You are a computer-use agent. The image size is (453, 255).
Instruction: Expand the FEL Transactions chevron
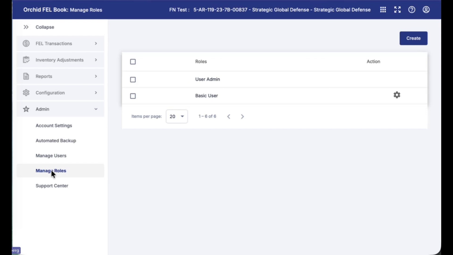pos(96,43)
